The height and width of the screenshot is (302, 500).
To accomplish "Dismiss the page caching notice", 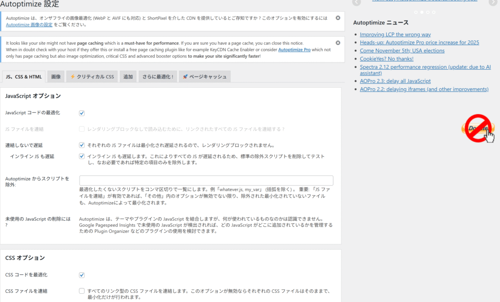I will click(x=338, y=42).
